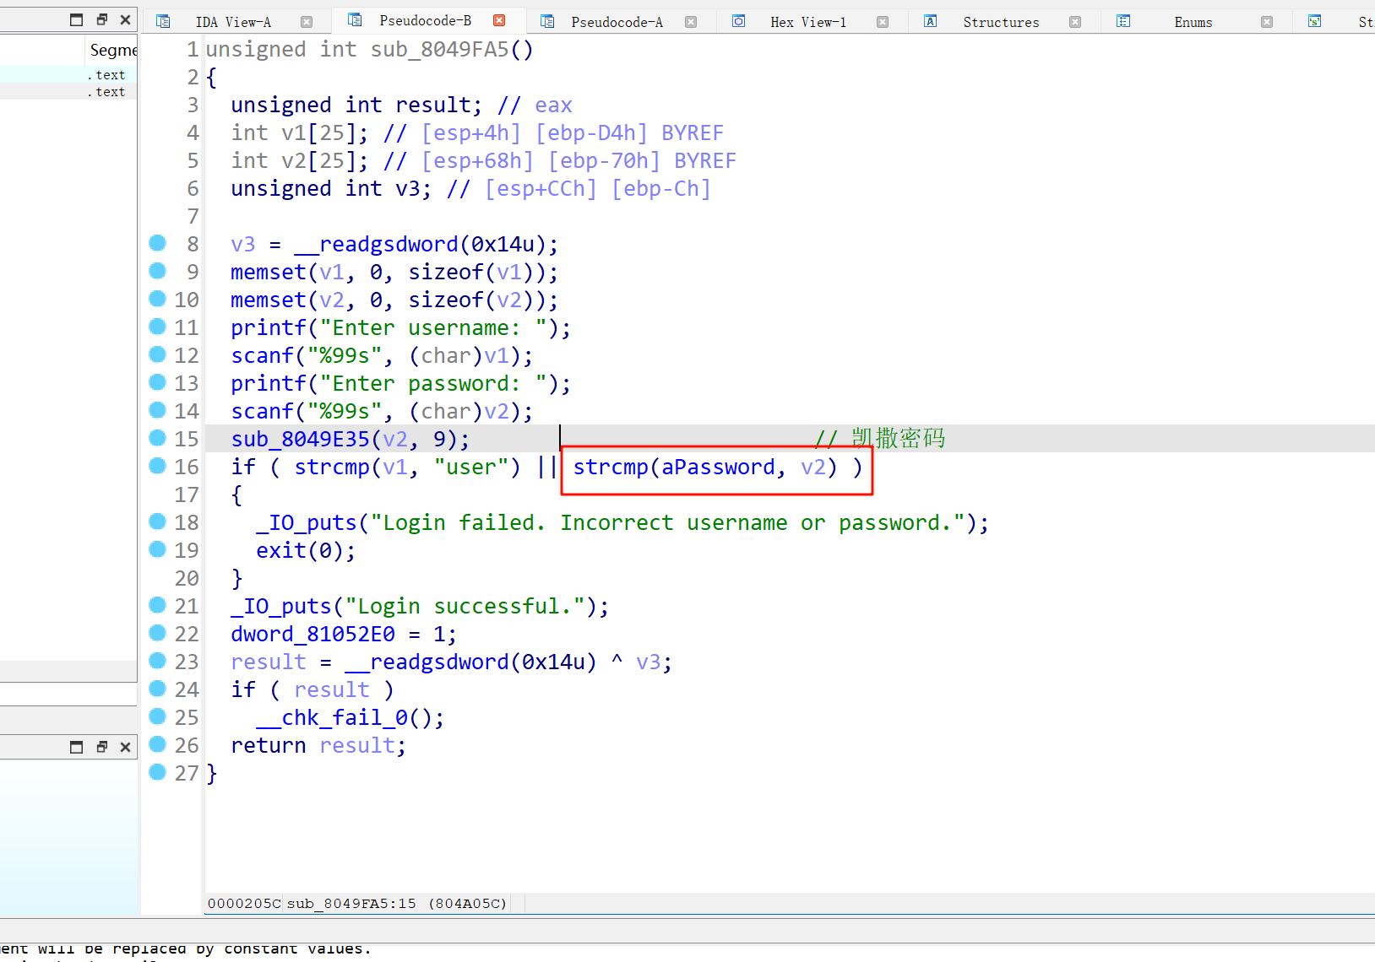Click the "user" string in strcmp
Screen dimensions: 1375x962
[x=472, y=467]
